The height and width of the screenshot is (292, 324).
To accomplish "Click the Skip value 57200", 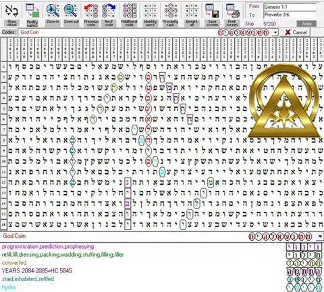I will click(x=269, y=24).
